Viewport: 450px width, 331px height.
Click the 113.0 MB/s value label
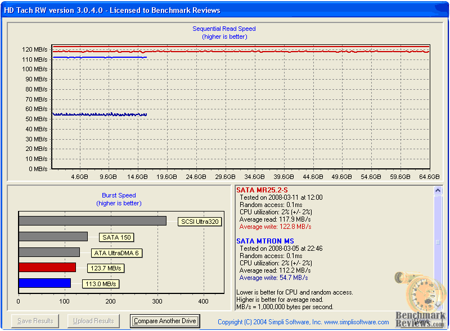point(101,284)
